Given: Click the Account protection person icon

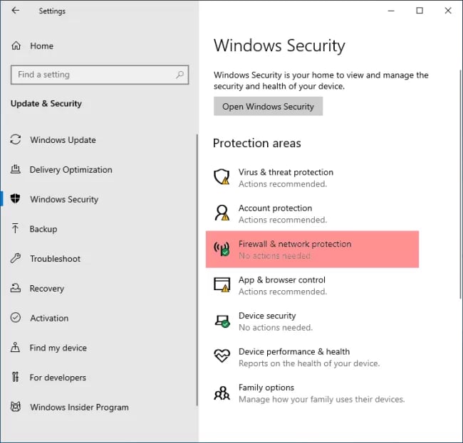Looking at the screenshot, I should pyautogui.click(x=222, y=213).
